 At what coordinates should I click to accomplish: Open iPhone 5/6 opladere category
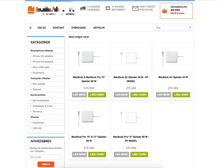point(43,56)
